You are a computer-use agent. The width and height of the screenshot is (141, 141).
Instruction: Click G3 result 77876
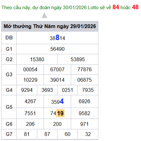click(84, 69)
